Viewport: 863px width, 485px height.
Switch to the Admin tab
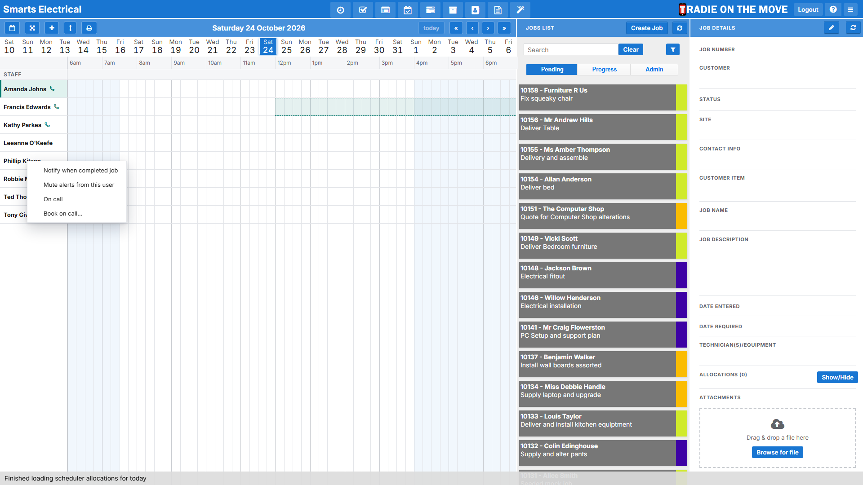pos(654,69)
